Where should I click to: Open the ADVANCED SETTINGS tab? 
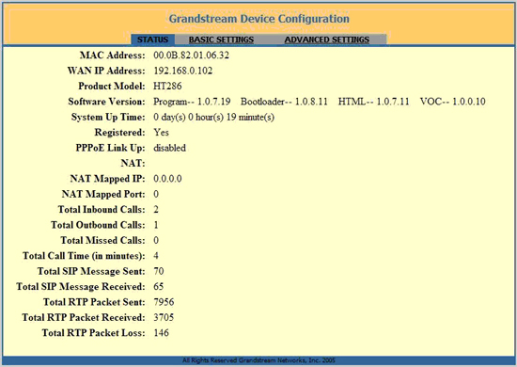[327, 40]
